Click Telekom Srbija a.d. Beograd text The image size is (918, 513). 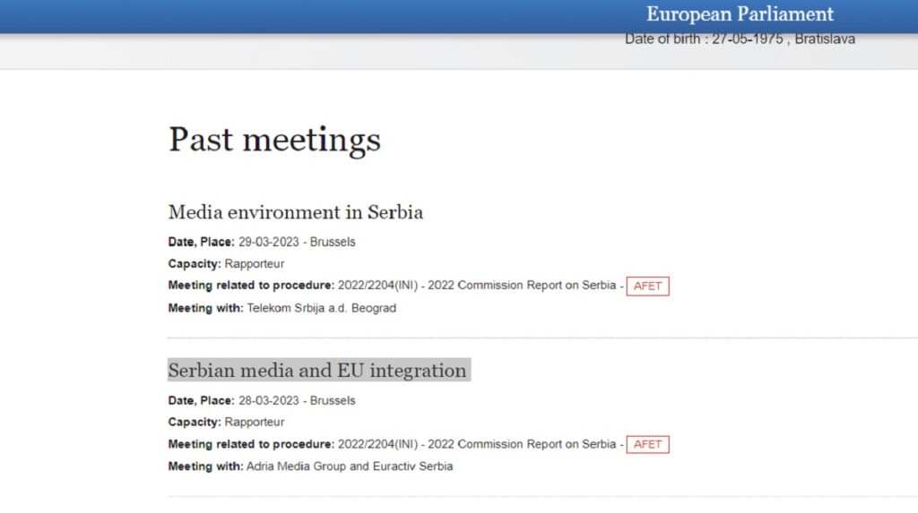pyautogui.click(x=321, y=308)
